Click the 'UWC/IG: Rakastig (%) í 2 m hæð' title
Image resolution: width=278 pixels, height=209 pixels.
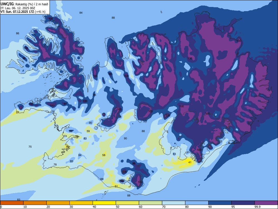(24, 4)
